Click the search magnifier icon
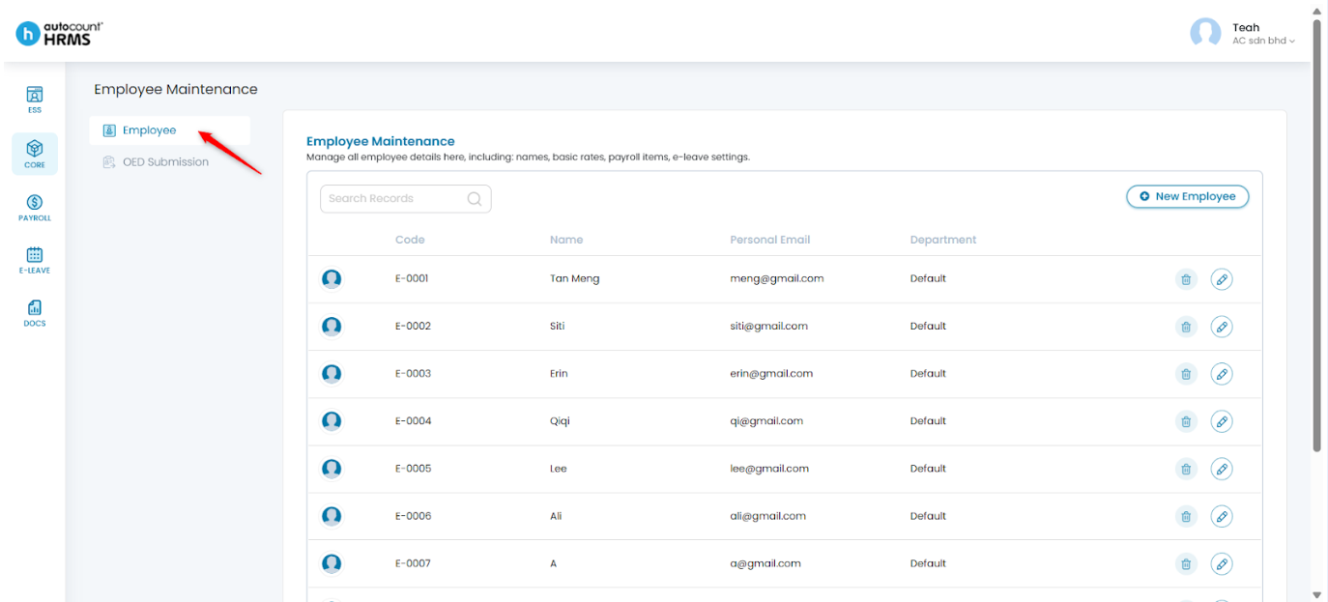The height and width of the screenshot is (602, 1328). [475, 199]
